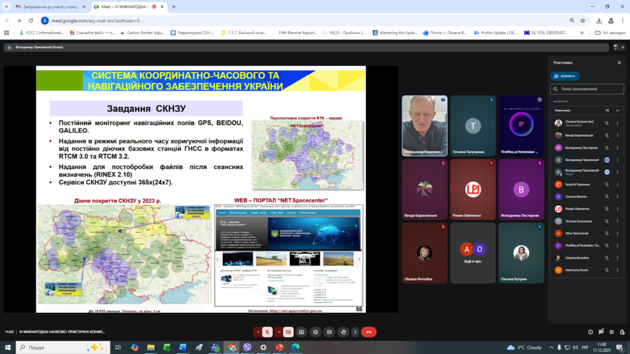
Task: Toggle the microphone mute button
Action: pyautogui.click(x=268, y=332)
